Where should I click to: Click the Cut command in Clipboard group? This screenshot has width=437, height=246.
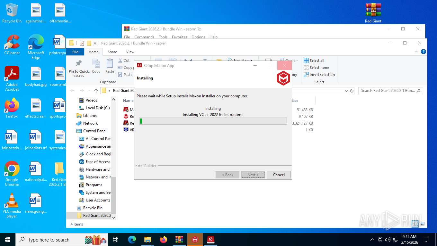click(x=124, y=61)
